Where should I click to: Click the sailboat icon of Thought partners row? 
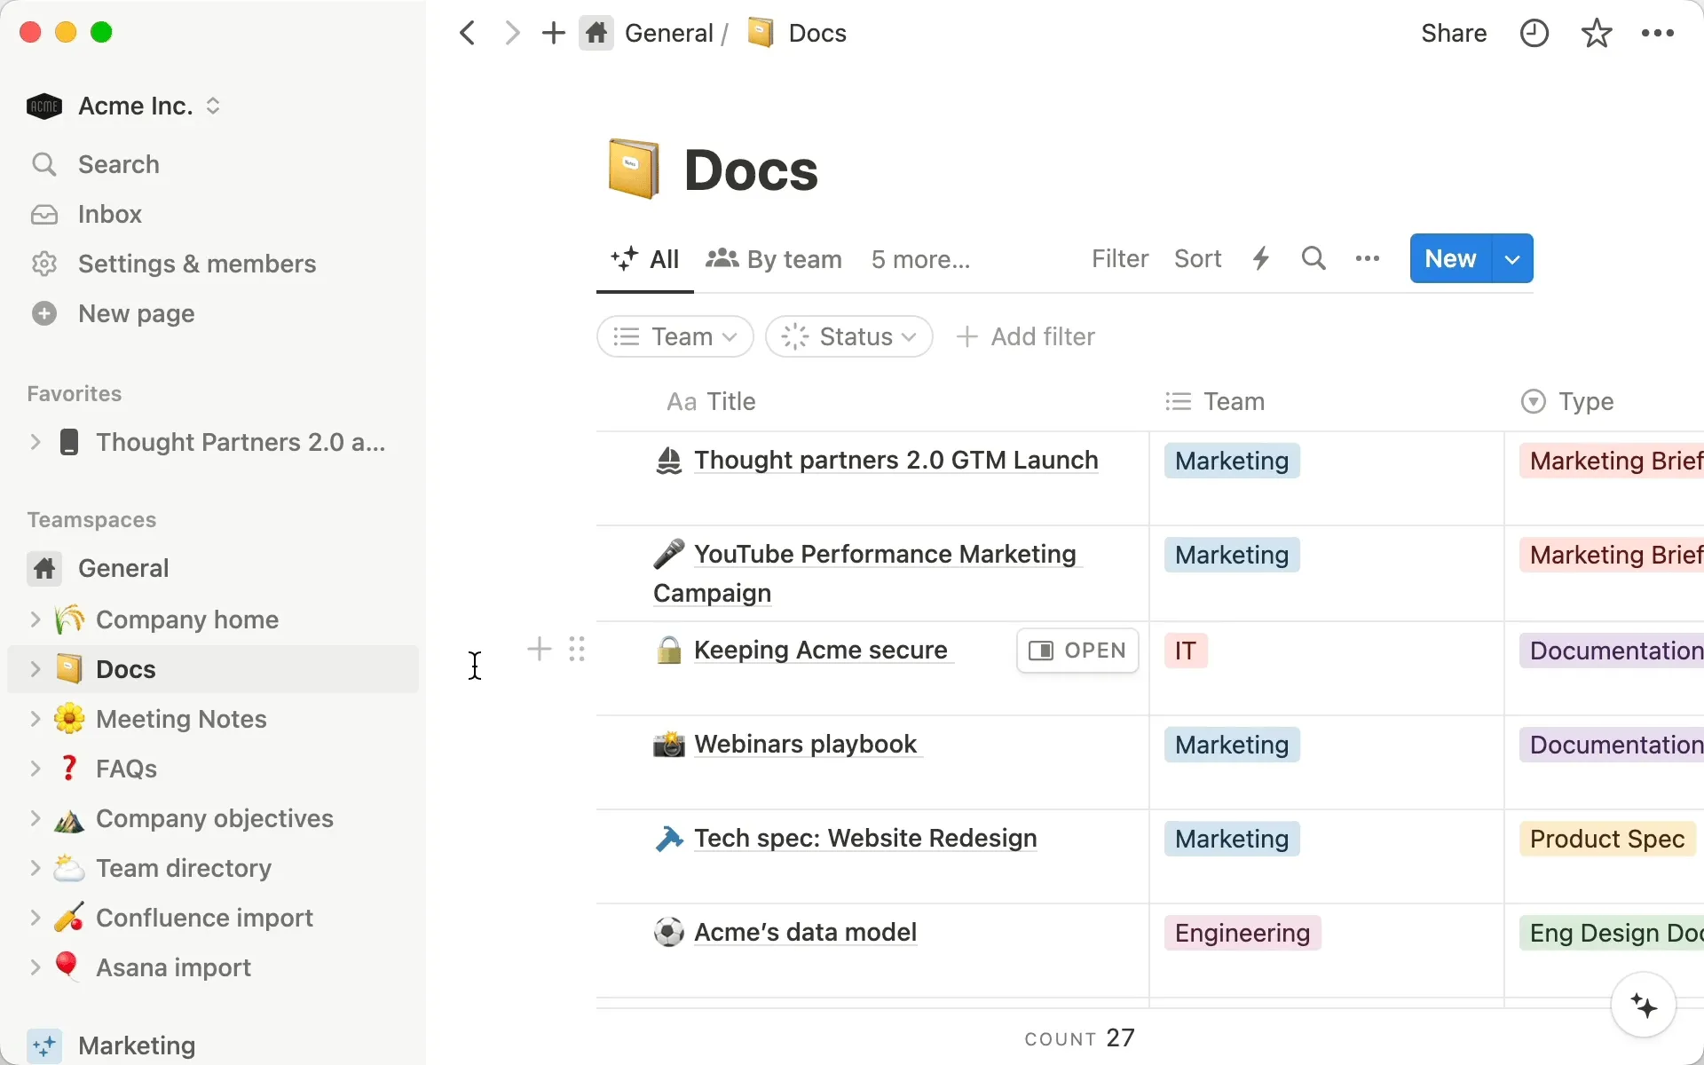[668, 461]
